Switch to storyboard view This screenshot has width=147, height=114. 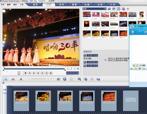point(5,79)
